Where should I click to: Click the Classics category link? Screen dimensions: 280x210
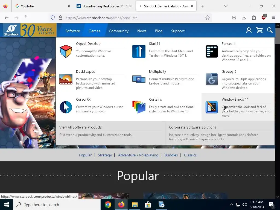click(x=190, y=155)
